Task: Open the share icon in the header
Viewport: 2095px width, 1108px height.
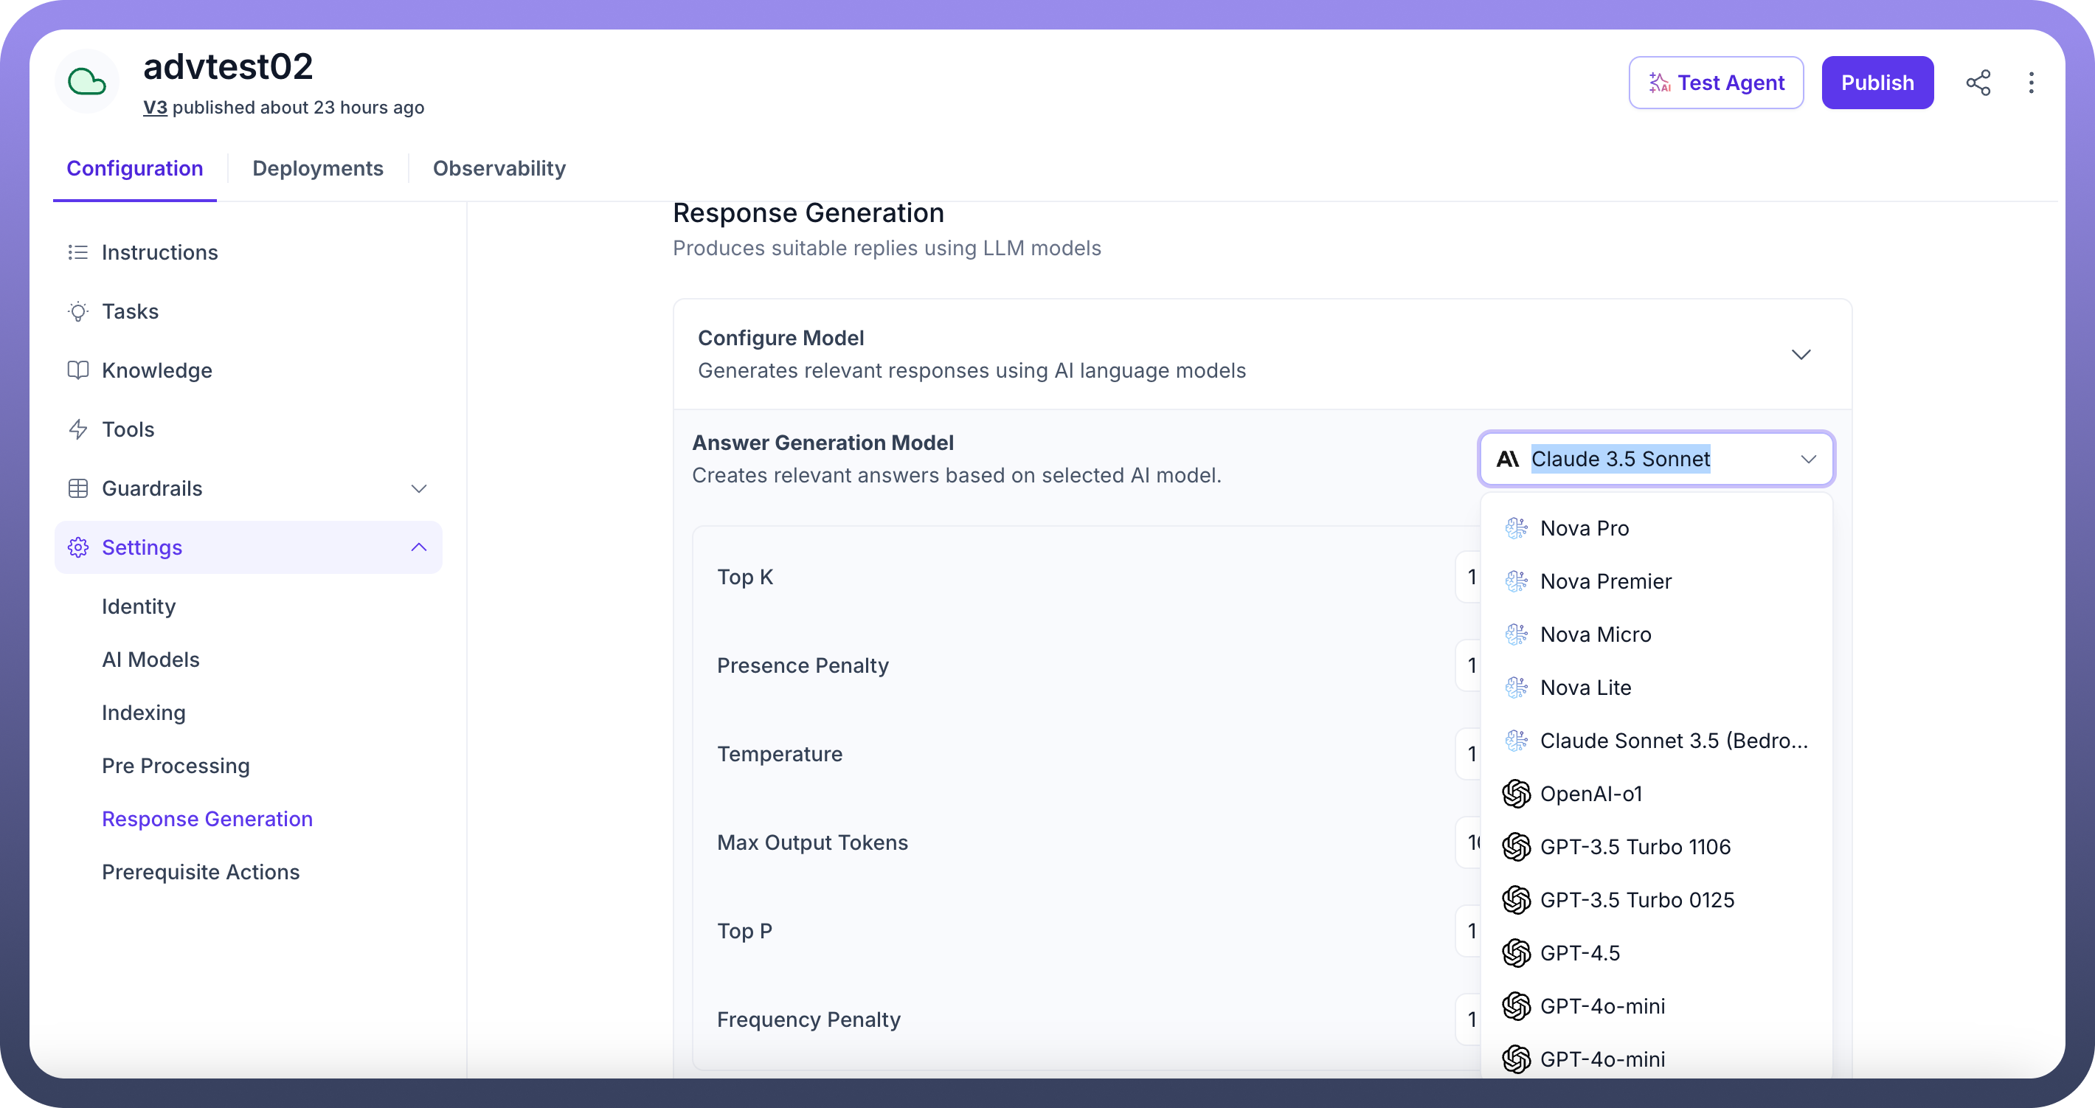Action: tap(1978, 82)
